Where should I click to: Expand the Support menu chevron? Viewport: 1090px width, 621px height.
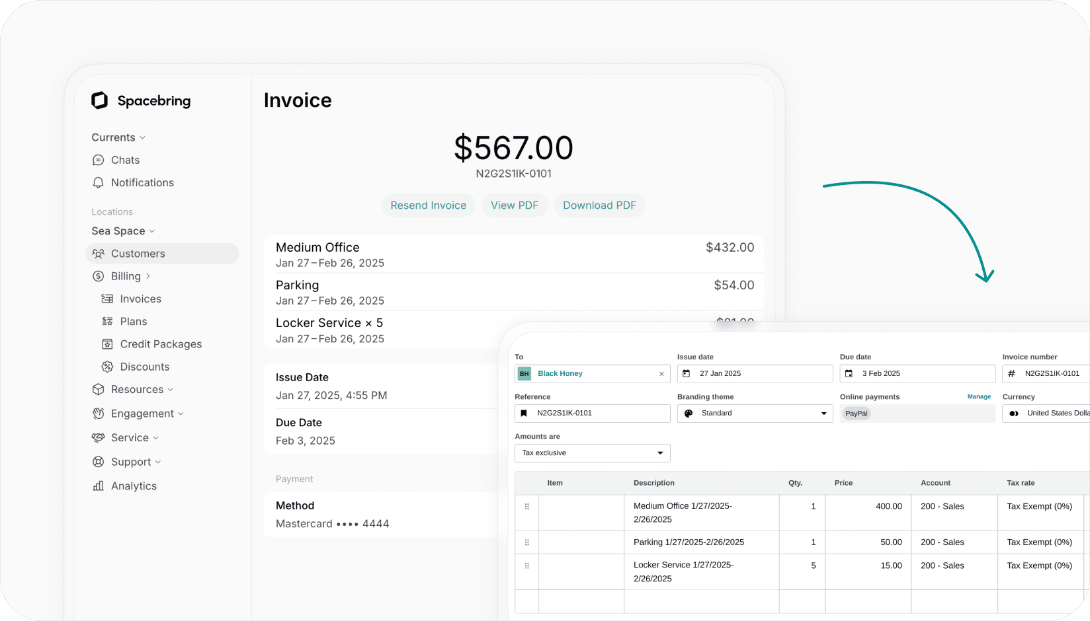point(158,462)
